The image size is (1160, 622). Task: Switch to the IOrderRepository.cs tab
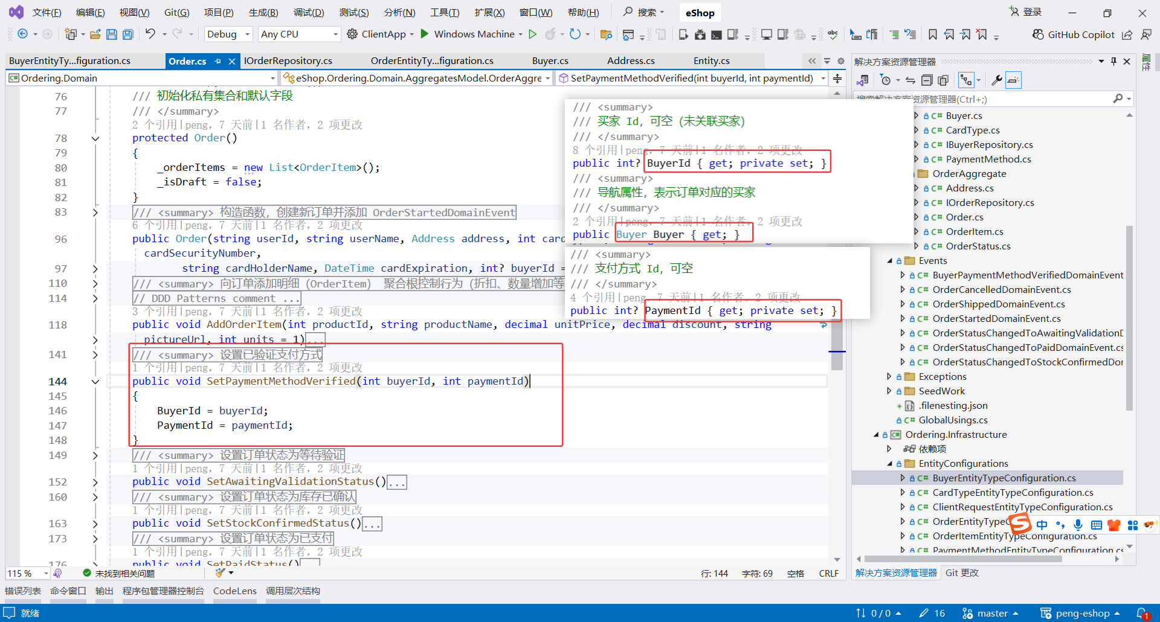point(288,61)
